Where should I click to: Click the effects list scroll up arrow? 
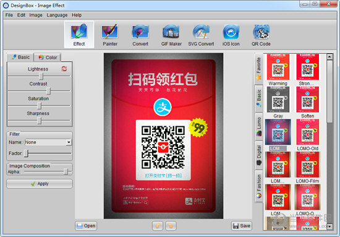[329, 57]
